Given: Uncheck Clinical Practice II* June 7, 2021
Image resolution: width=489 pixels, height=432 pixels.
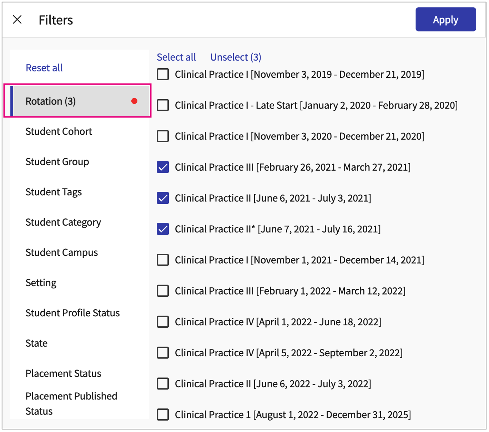Looking at the screenshot, I should 163,229.
